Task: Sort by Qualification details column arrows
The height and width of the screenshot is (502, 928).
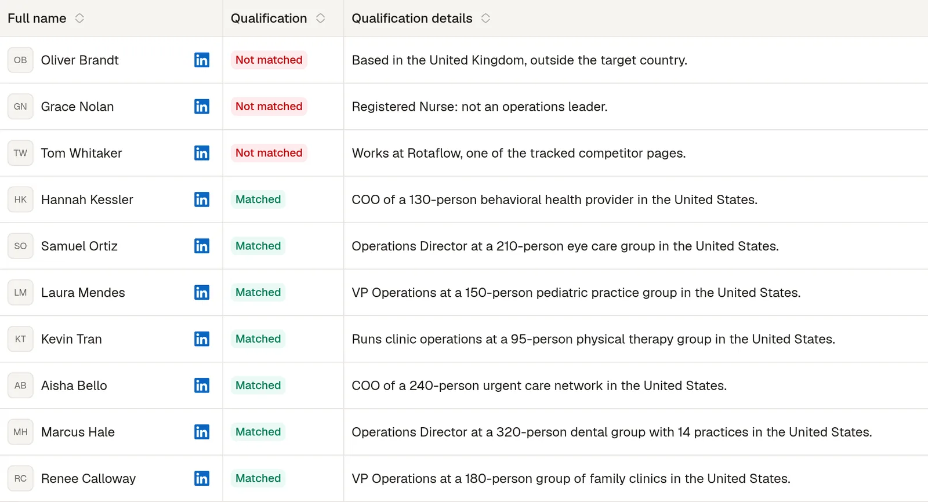Action: (x=485, y=19)
